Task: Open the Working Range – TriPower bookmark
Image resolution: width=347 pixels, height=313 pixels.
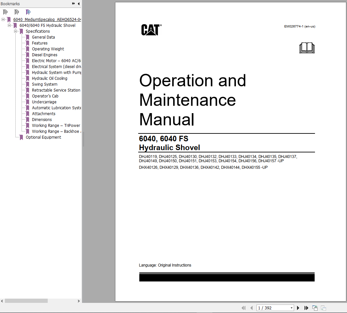Action: pyautogui.click(x=56, y=125)
